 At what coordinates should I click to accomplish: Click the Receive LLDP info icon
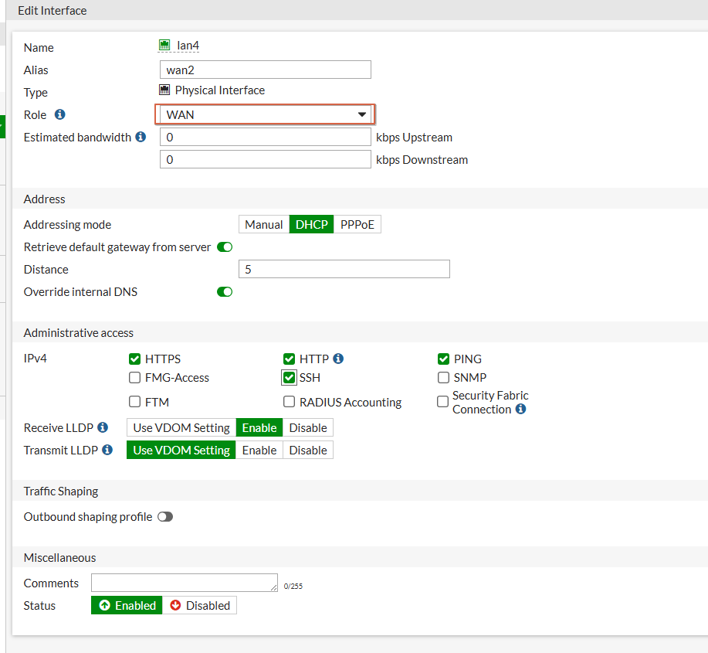pos(103,427)
